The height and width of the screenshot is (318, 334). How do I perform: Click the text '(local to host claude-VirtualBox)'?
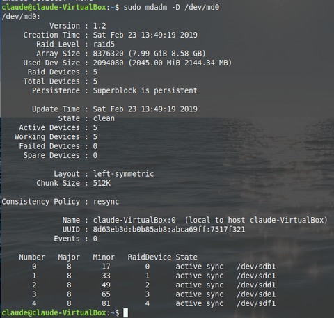[256, 220]
